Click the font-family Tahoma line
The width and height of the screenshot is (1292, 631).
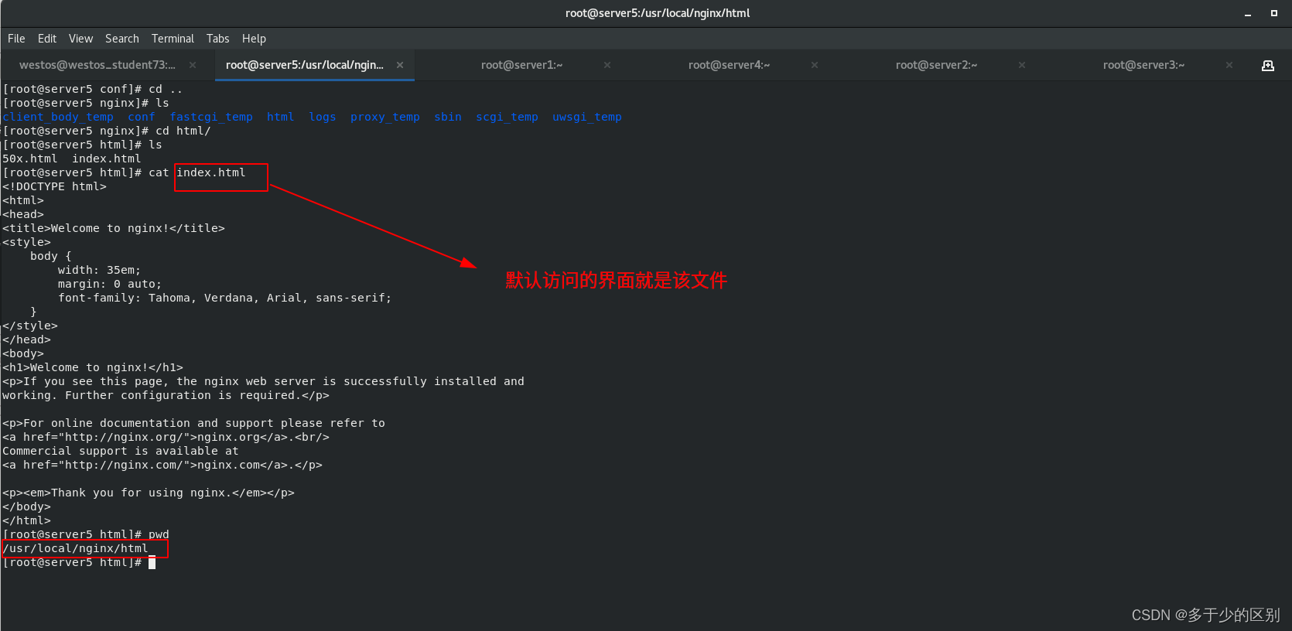pos(225,298)
